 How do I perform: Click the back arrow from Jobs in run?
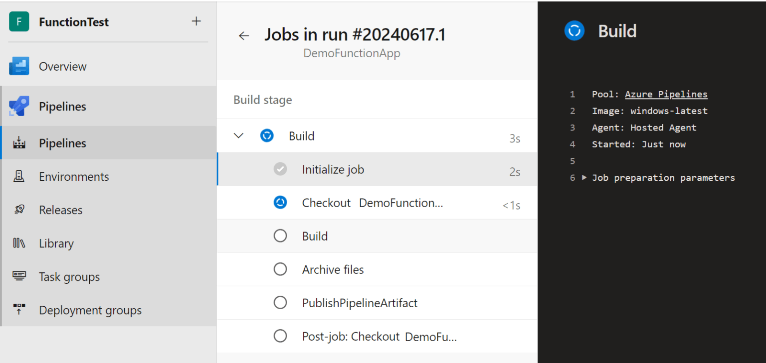click(x=243, y=35)
